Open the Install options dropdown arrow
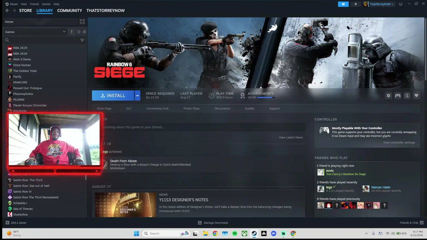427x240 pixels. pyautogui.click(x=137, y=96)
